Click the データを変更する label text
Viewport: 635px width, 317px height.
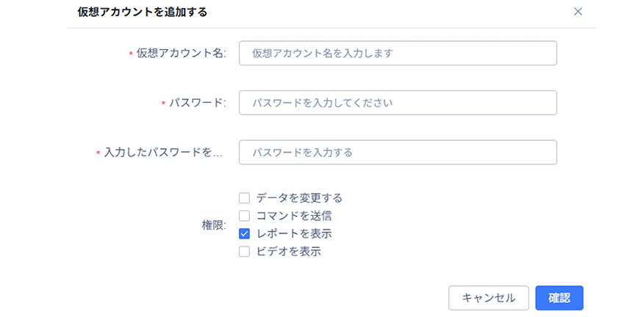click(x=299, y=197)
